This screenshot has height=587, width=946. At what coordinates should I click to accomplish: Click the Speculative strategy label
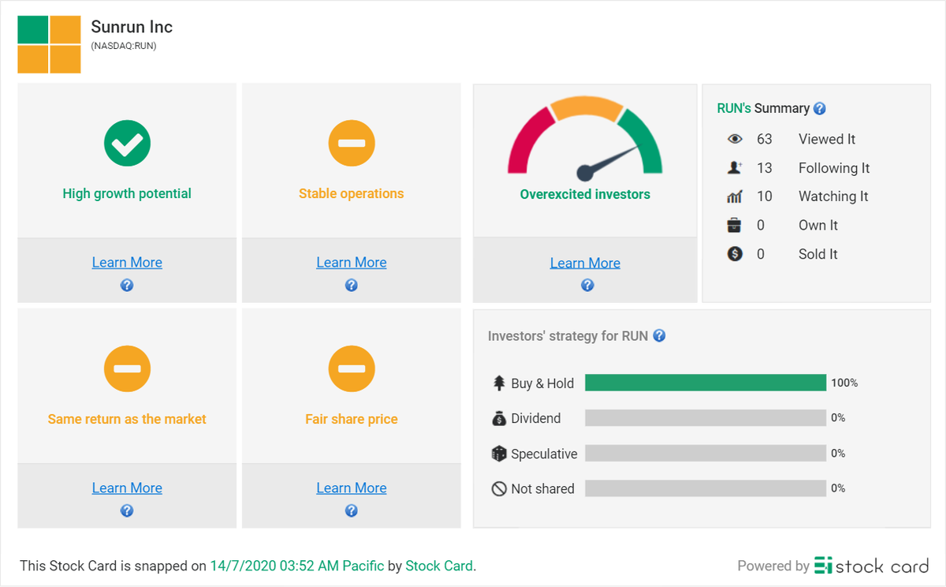click(544, 454)
